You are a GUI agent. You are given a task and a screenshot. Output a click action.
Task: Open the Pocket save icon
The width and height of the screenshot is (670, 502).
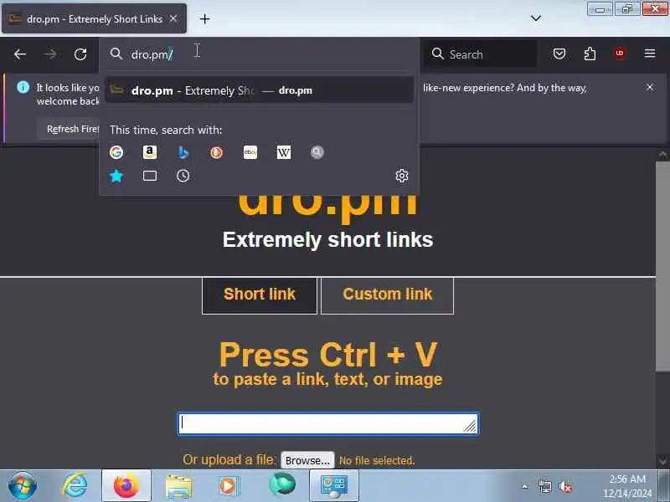coord(559,54)
